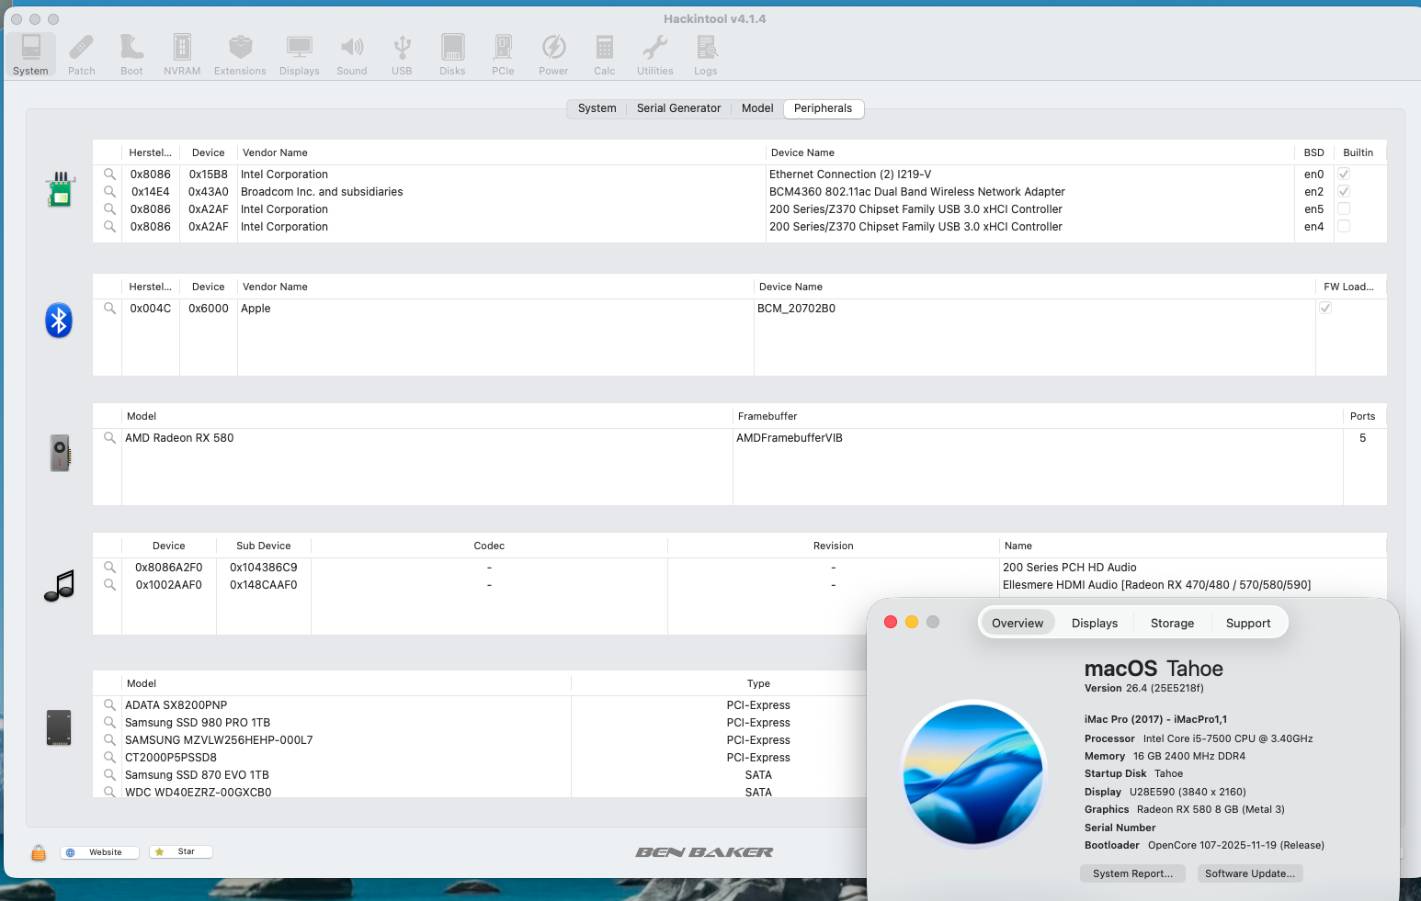The image size is (1421, 901).
Task: Open the Patch section in toolbar
Action: (x=81, y=54)
